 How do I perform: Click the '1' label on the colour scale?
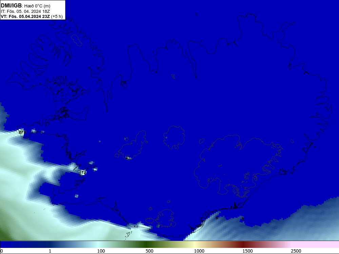(50, 251)
